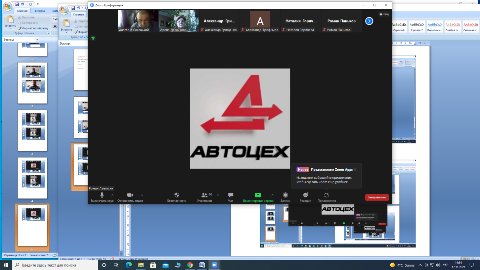Image resolution: width=480 pixels, height=270 pixels.
Task: Open the Вид view layout menu
Action: (x=384, y=14)
